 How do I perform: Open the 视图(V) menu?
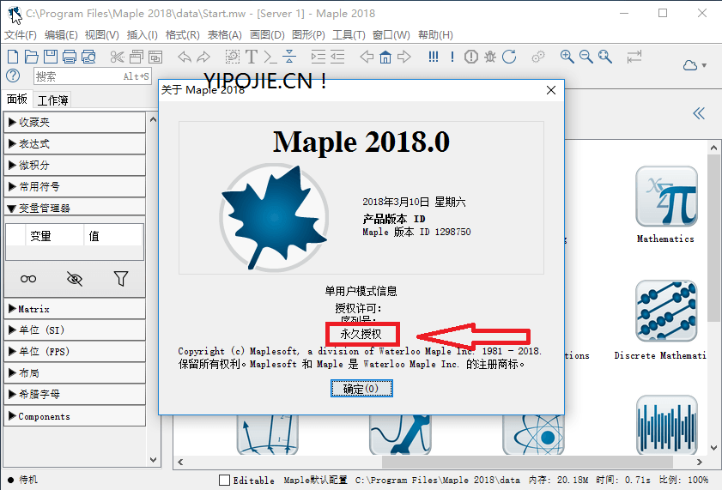(x=102, y=35)
